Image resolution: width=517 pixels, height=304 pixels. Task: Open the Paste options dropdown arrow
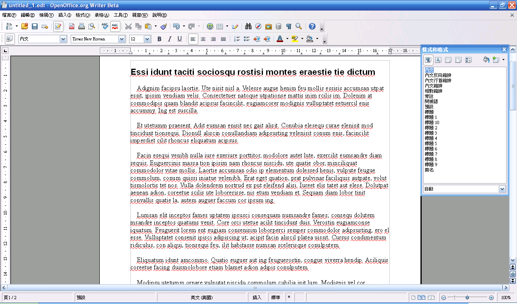156,26
